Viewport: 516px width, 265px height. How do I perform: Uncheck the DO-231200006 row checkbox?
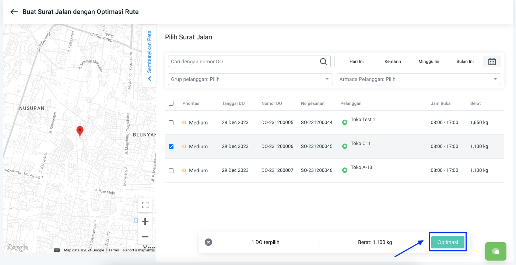[171, 146]
